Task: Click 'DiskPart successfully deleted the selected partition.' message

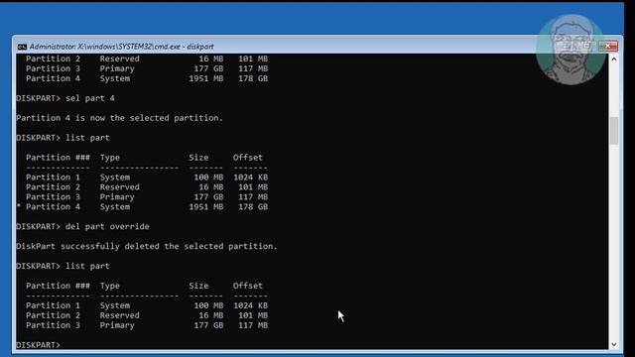Action: coord(147,247)
